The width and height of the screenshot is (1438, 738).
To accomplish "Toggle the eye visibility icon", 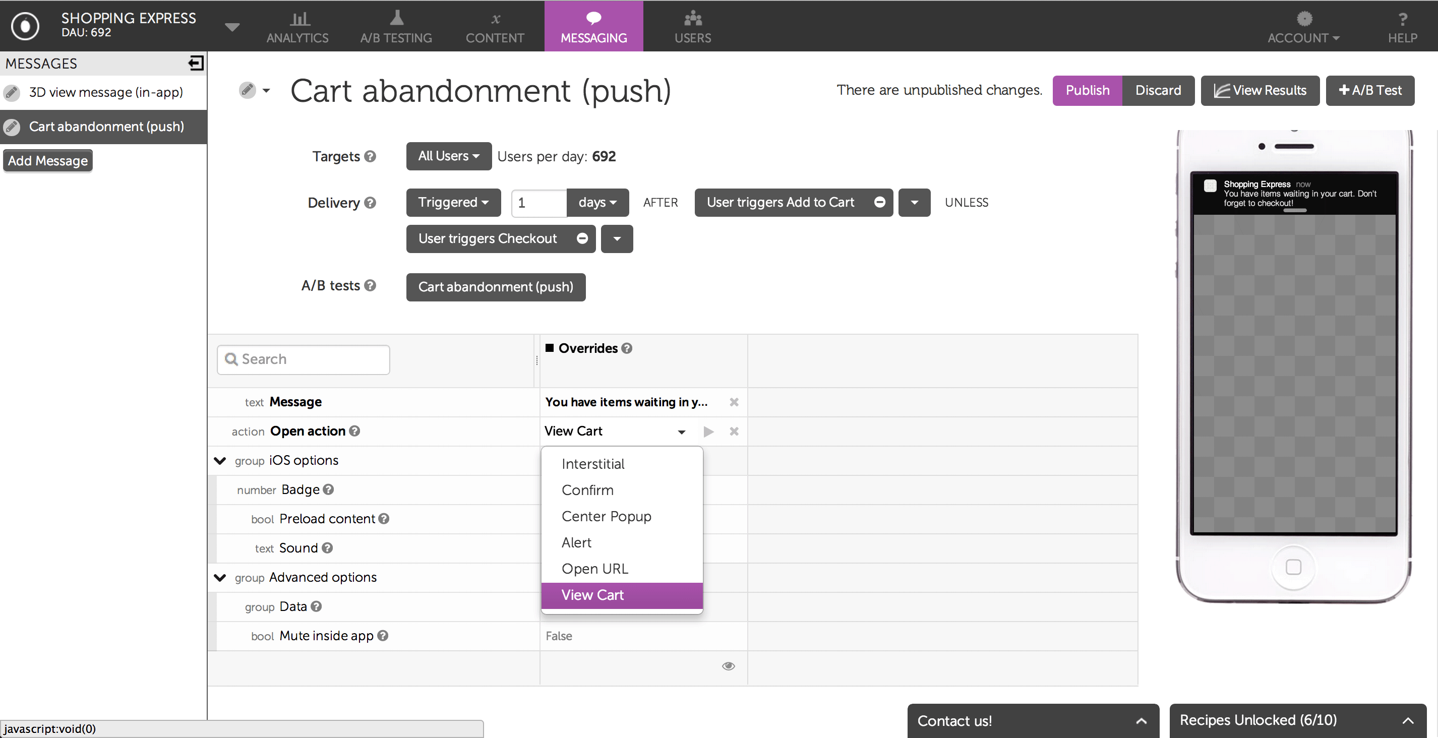I will click(728, 666).
